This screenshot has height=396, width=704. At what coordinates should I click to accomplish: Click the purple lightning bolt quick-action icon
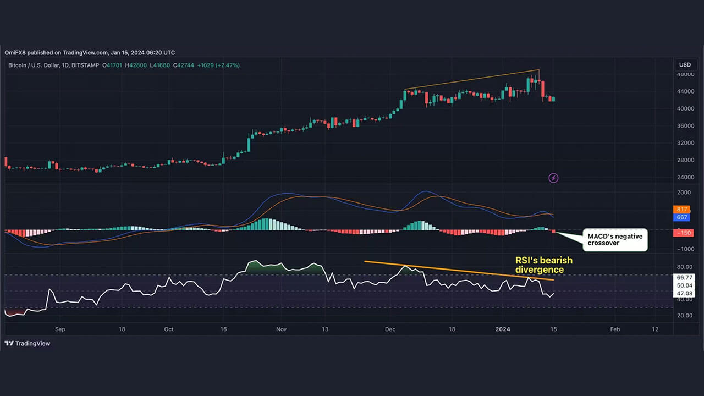(x=553, y=178)
